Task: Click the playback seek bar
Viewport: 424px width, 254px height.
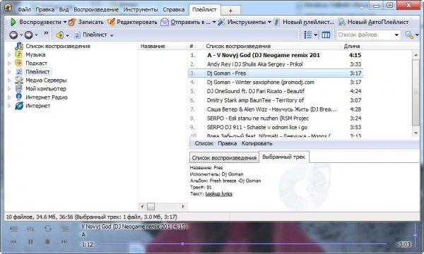Action: pos(243,243)
